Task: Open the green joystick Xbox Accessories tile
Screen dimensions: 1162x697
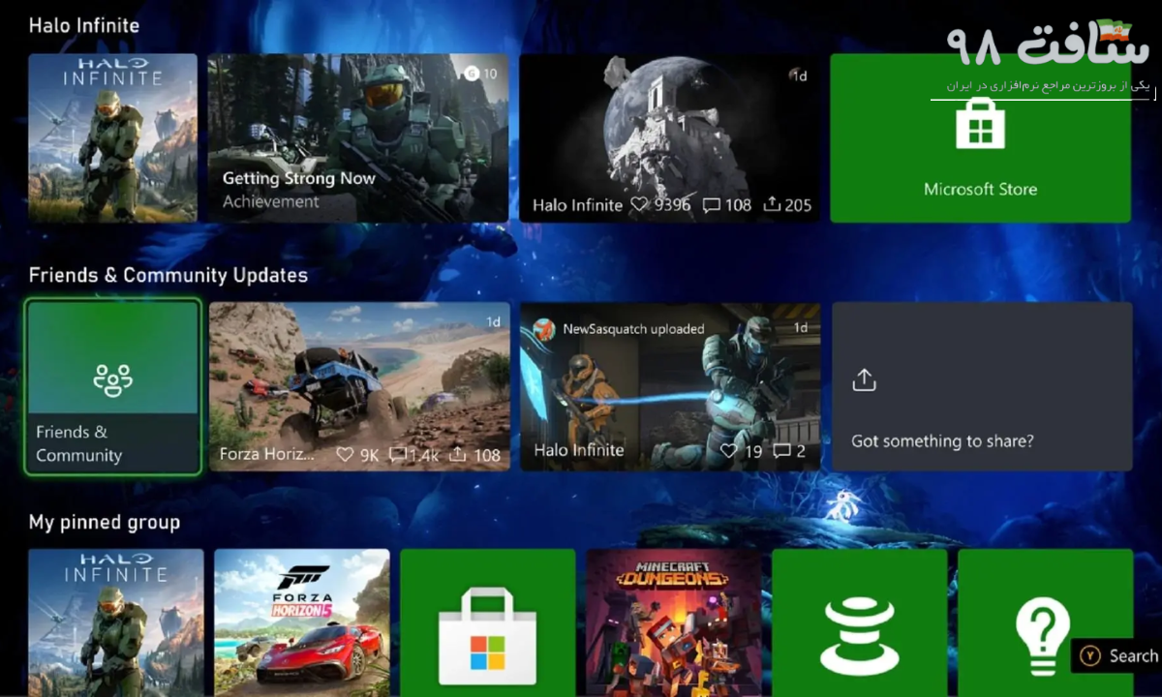Action: (860, 622)
